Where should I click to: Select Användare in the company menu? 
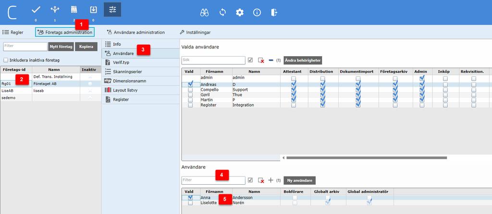(141, 53)
